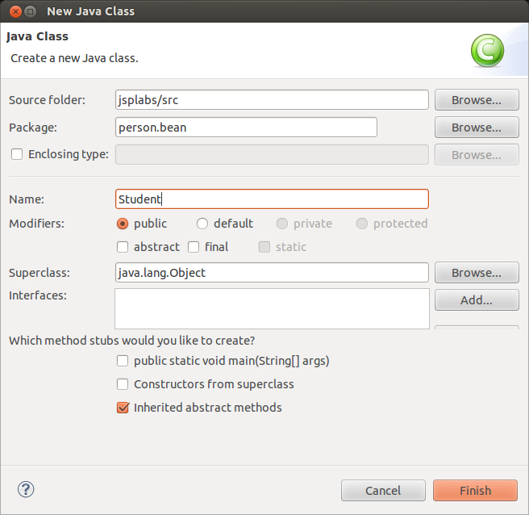Uncheck Inherited abstract methods
The width and height of the screenshot is (529, 515).
[x=123, y=408]
